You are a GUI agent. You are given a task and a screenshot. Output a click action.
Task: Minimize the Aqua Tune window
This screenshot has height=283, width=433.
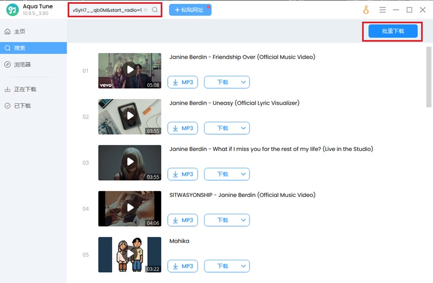pyautogui.click(x=396, y=10)
